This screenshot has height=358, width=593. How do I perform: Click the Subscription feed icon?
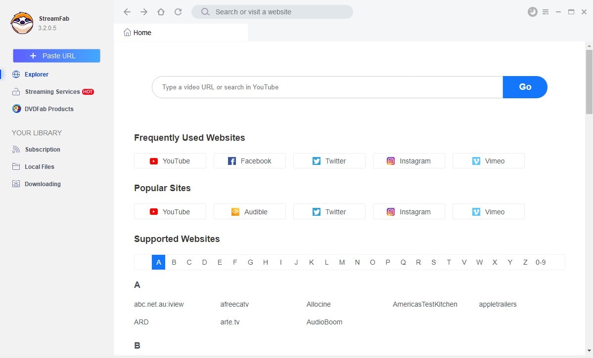(16, 150)
